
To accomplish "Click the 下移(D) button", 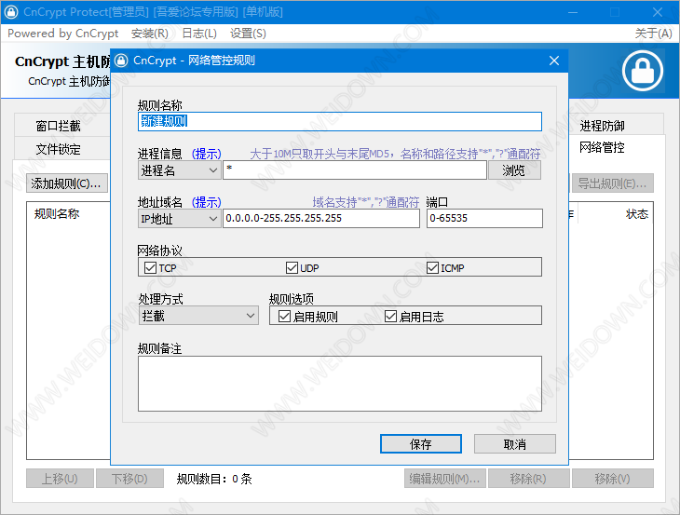I will pos(129,479).
